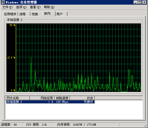This screenshot has height=128, width=148.
Task: Open the 查看(V) menu
Action: coord(35,7)
